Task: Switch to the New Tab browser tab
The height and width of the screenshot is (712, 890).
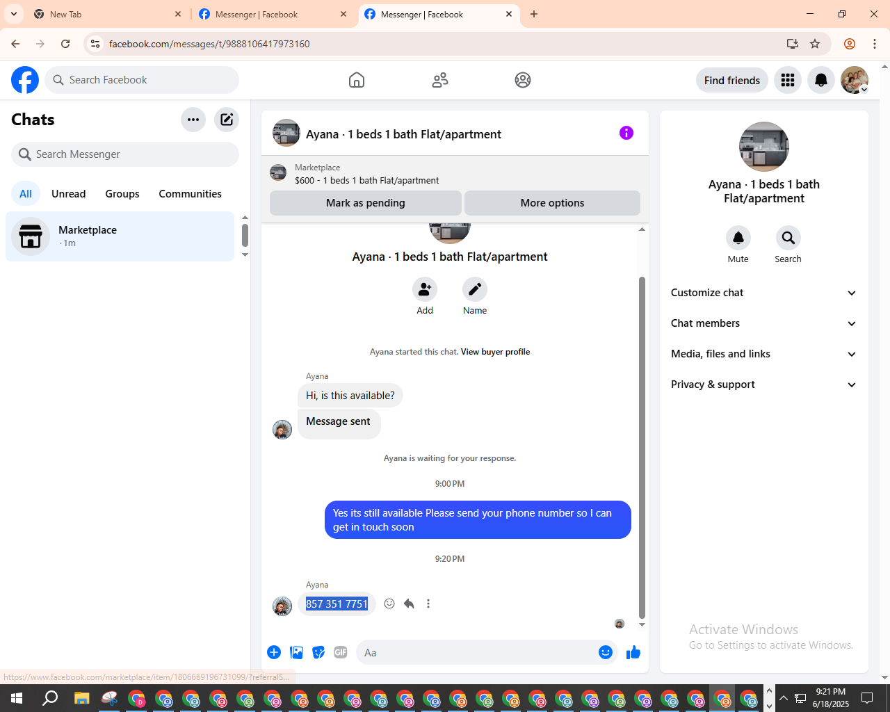Action: coord(108,14)
